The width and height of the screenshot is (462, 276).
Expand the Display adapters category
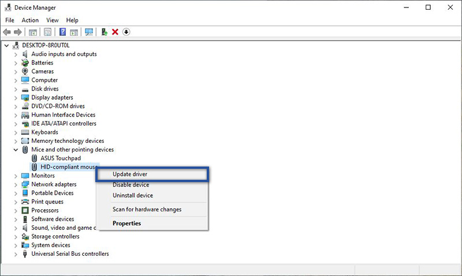click(x=16, y=97)
